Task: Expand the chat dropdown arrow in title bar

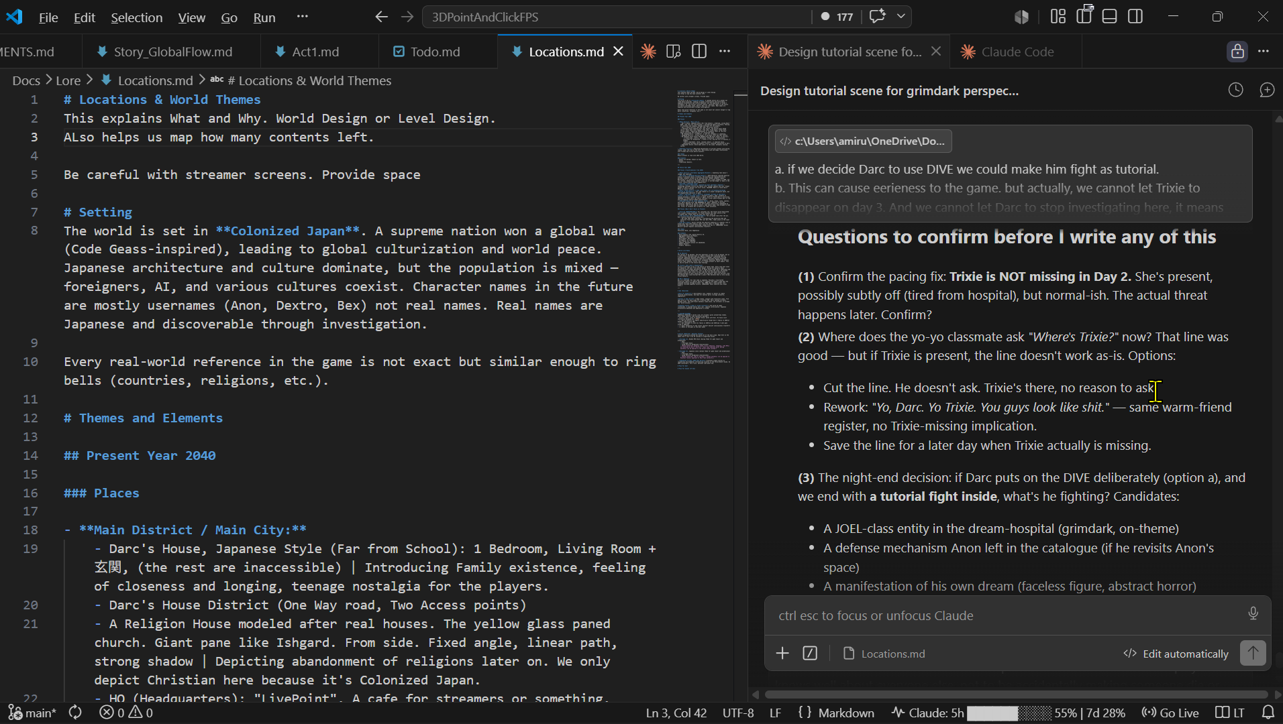Action: [x=901, y=16]
